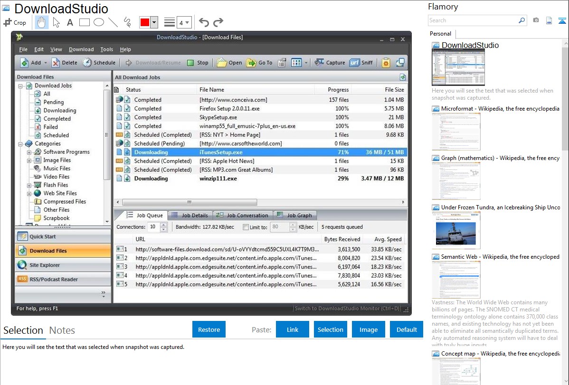
Task: Open the Site Explorer panel
Action: [63, 265]
